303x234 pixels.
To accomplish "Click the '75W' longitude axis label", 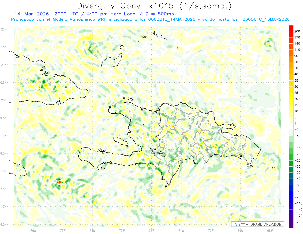I will pyautogui.click(x=63, y=230).
